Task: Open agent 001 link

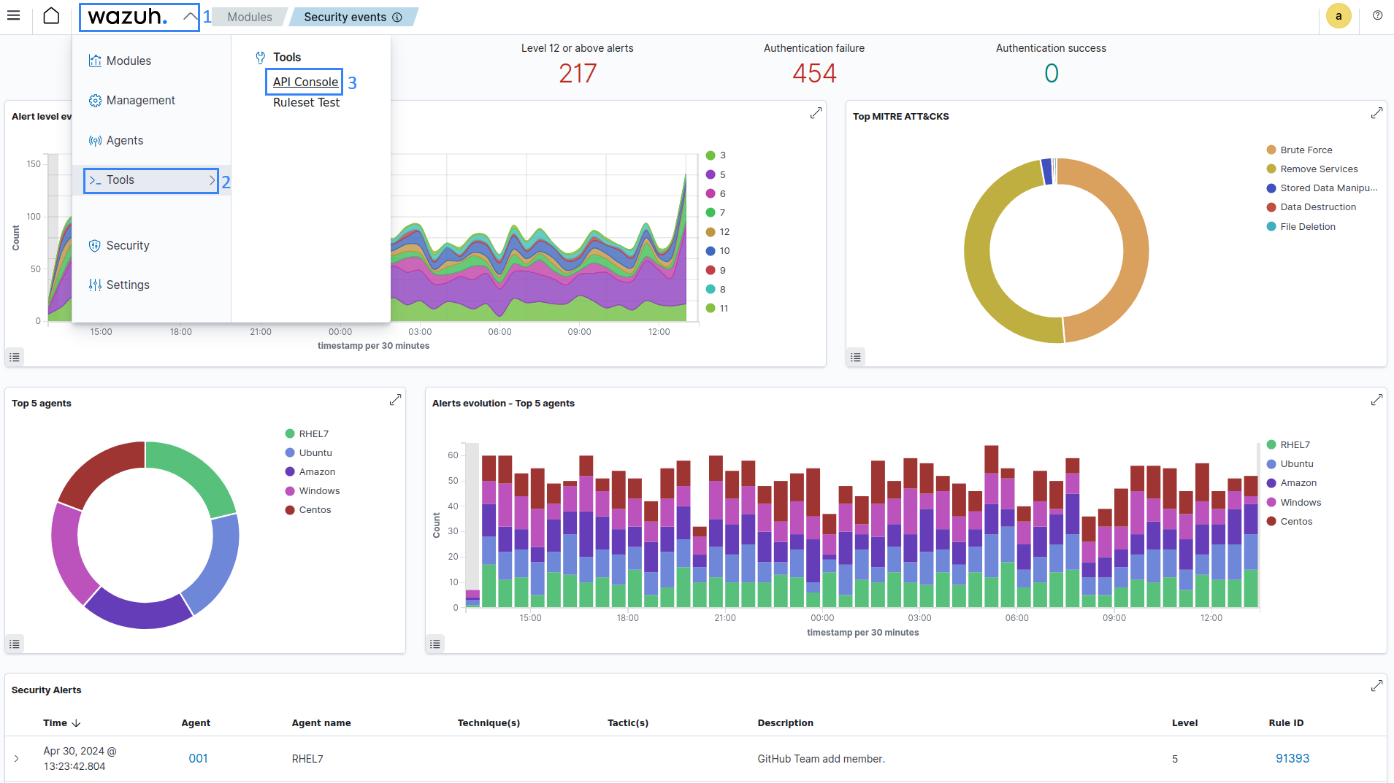Action: coord(199,759)
